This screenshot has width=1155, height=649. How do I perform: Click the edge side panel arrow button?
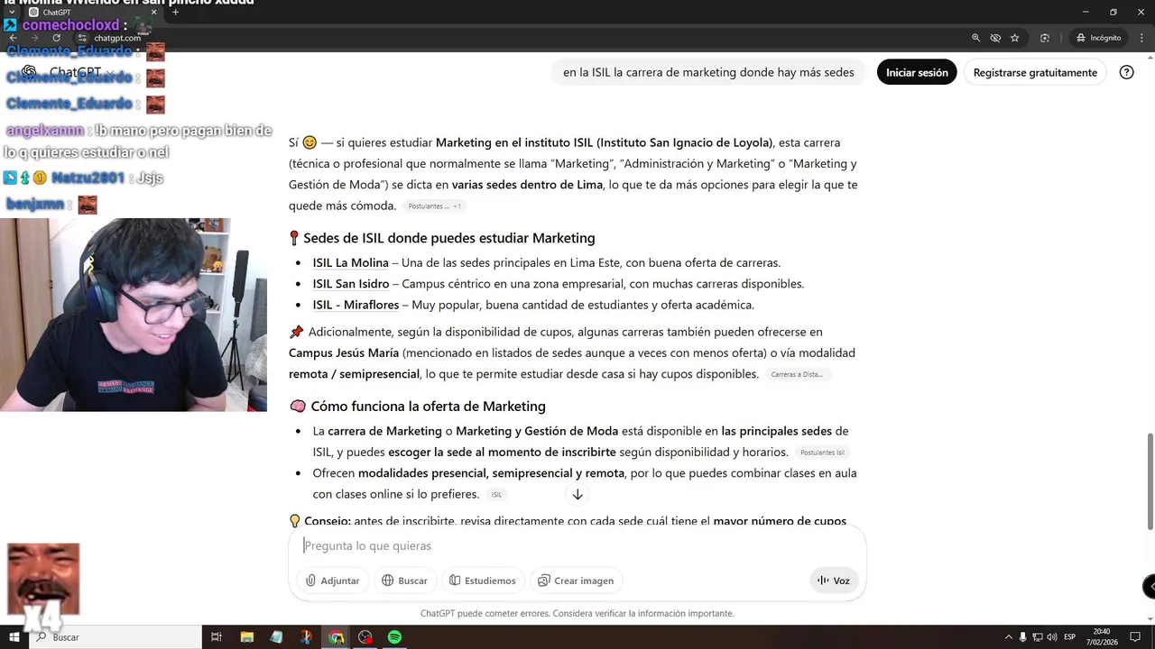[x=1149, y=587]
